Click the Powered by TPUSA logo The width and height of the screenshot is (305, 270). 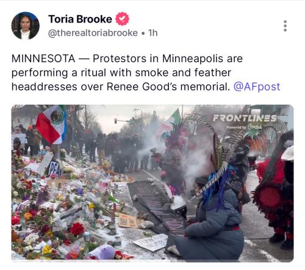pos(244,127)
